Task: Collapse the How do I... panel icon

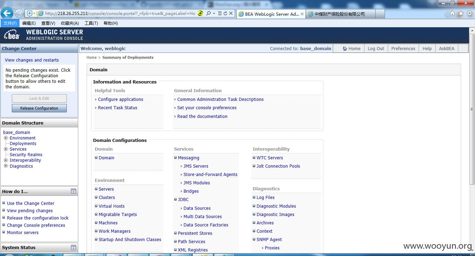Action: tap(73, 191)
